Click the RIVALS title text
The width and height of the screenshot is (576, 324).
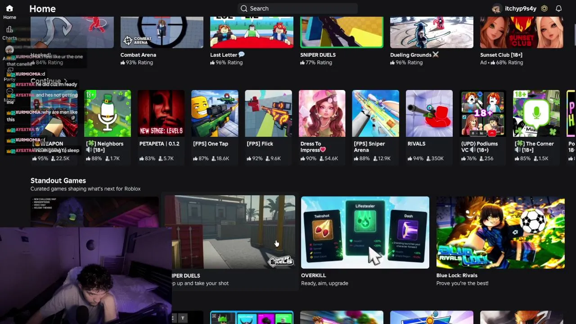pos(416,144)
